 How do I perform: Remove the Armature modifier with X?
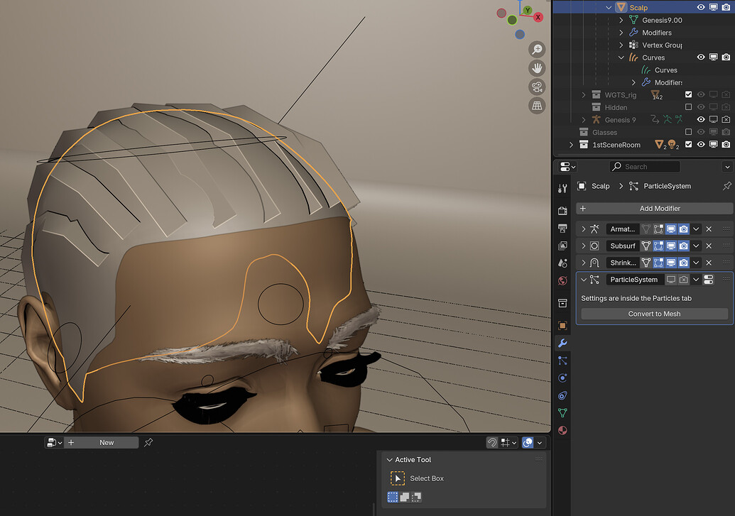tap(709, 229)
